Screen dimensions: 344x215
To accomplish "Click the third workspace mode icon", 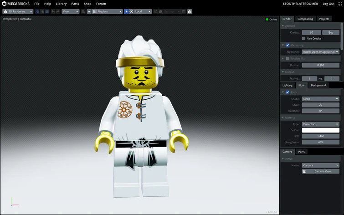I will click(47, 11).
